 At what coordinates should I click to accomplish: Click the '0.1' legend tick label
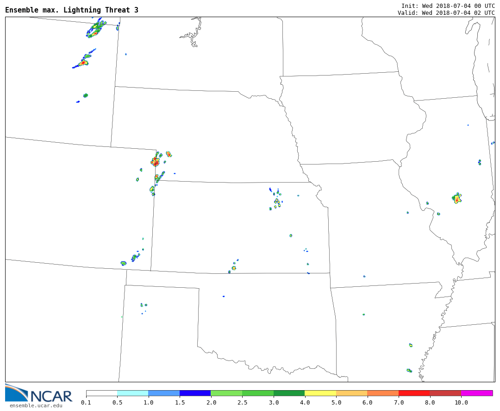click(86, 403)
